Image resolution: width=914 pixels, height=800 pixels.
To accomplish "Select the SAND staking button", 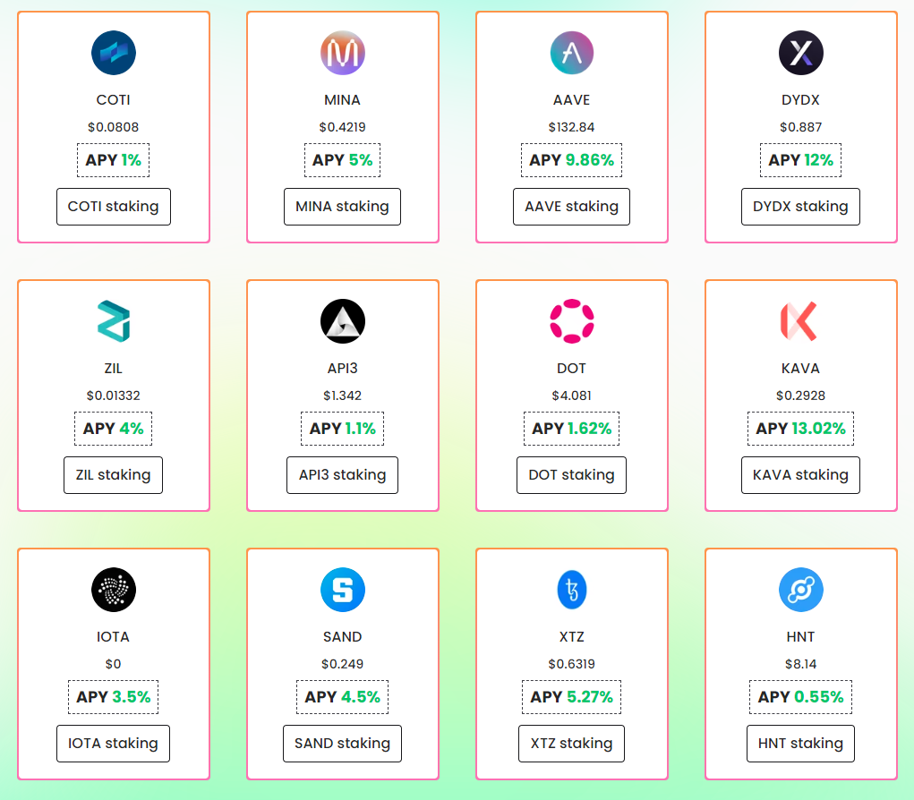I will [342, 744].
